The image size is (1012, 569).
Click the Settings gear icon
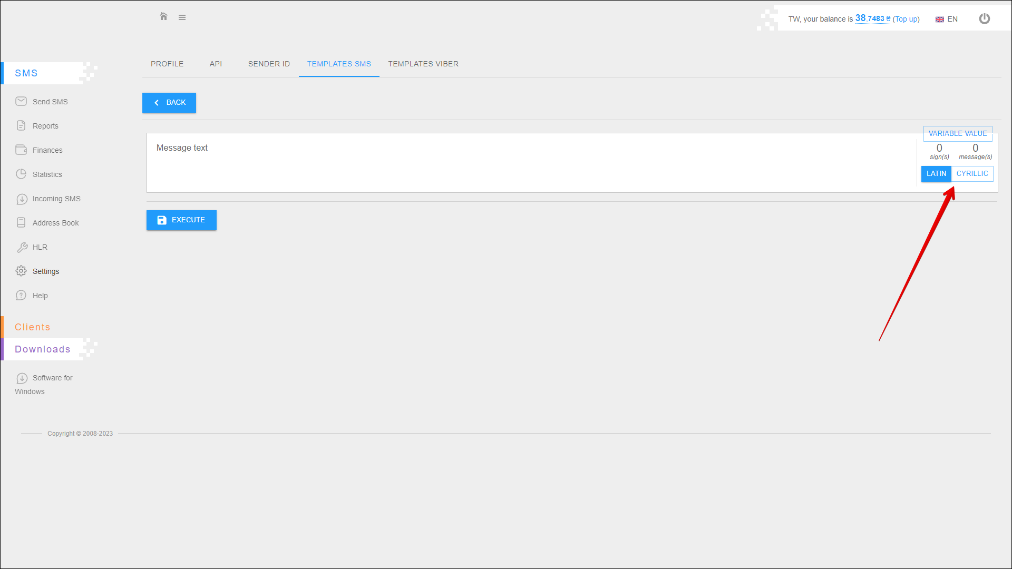(x=21, y=271)
